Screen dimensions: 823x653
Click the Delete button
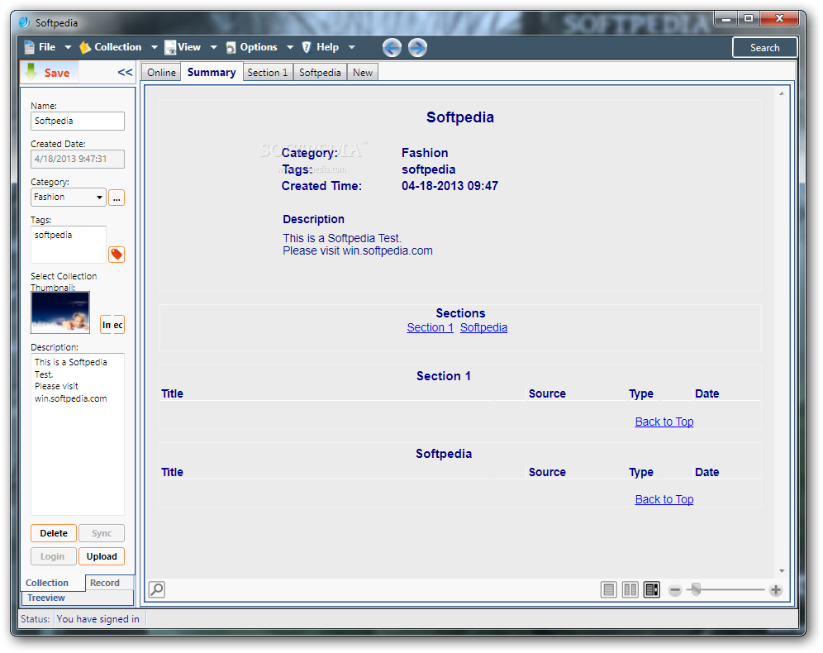click(54, 533)
